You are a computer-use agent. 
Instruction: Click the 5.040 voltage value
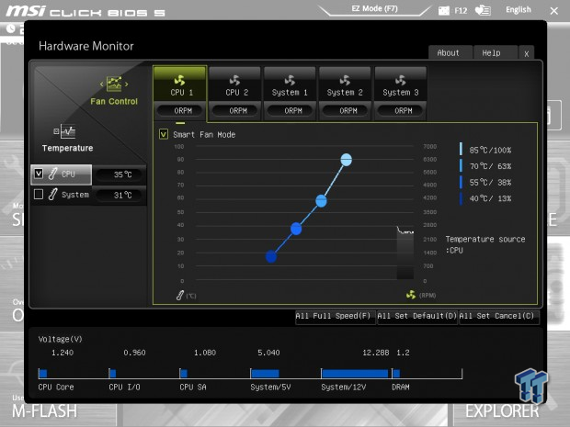coord(268,353)
